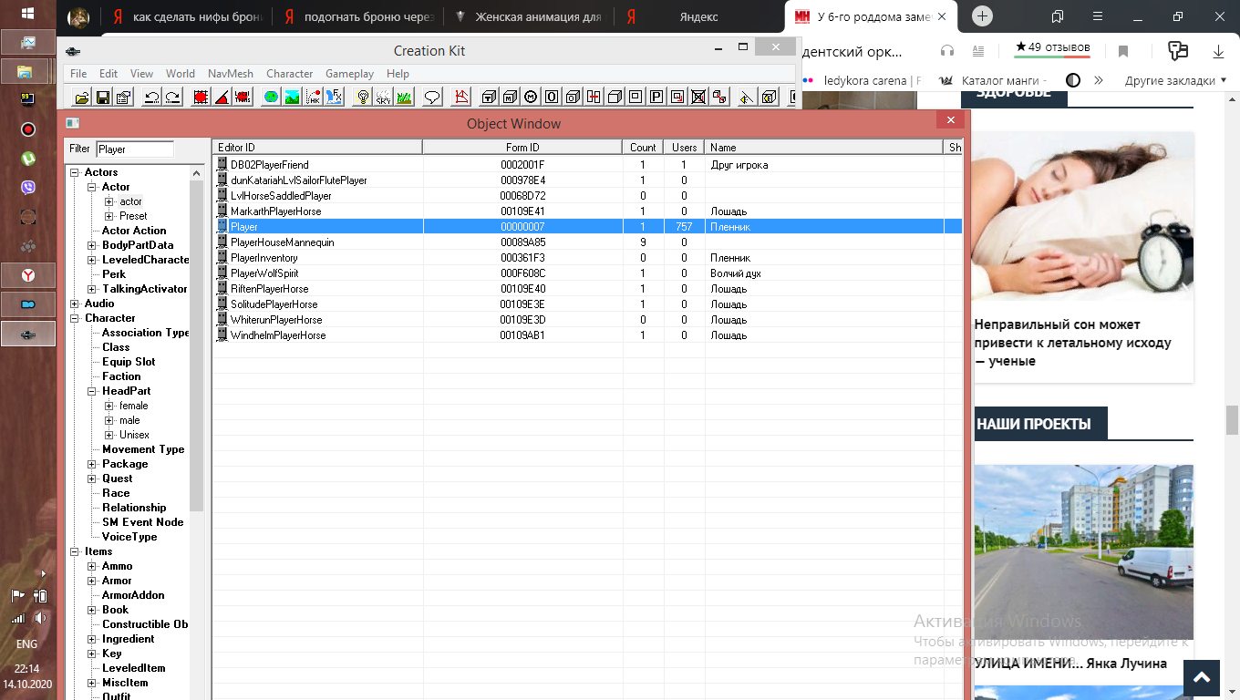Screen dimensions: 1240x700
Task: Sort list by Form ID column header
Action: [522, 147]
